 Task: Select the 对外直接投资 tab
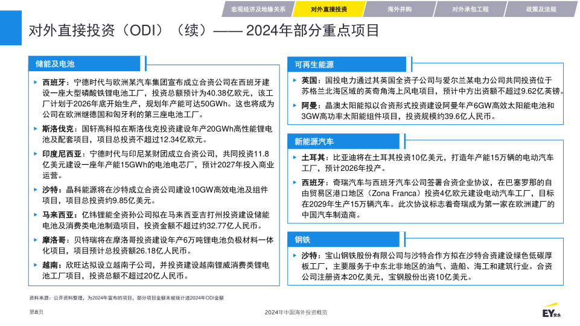[x=329, y=9]
